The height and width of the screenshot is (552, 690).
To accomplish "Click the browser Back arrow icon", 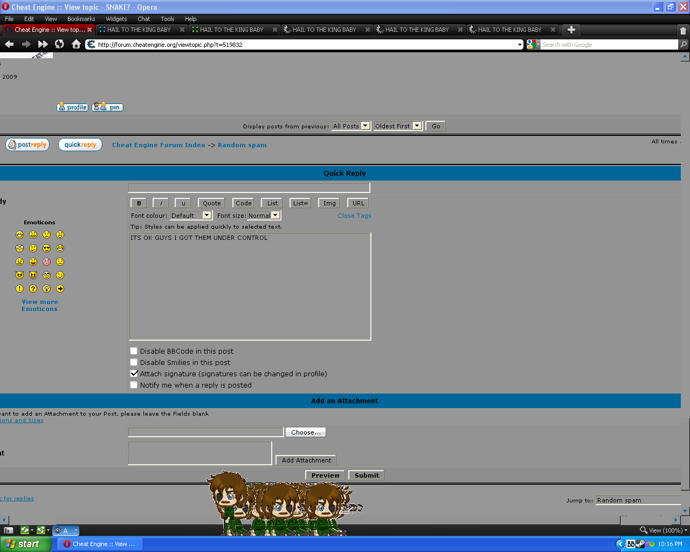I will click(9, 44).
